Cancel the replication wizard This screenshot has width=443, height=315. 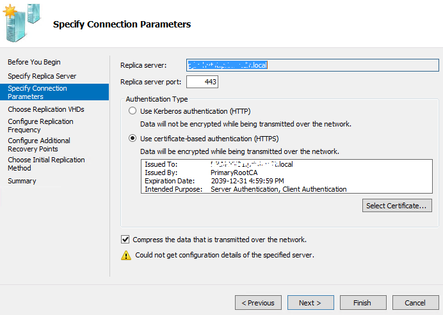[415, 302]
